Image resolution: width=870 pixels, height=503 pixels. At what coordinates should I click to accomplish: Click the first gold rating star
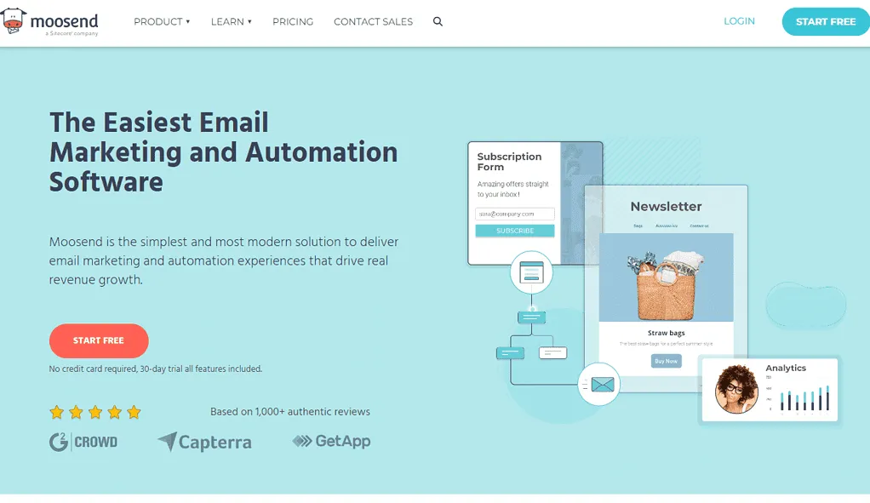(x=56, y=412)
